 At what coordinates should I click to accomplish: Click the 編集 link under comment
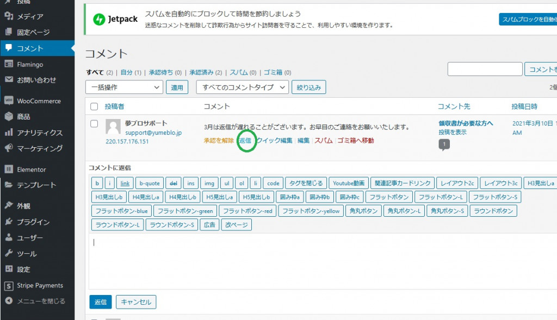(304, 141)
